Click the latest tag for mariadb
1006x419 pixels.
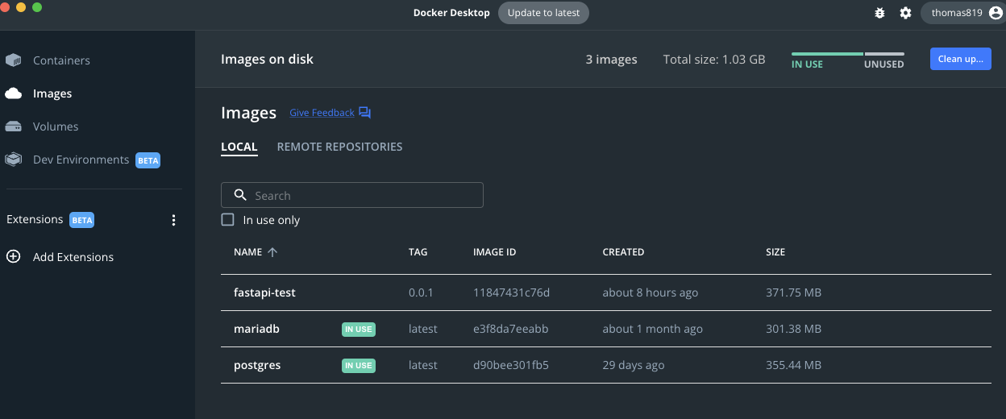pyautogui.click(x=423, y=329)
